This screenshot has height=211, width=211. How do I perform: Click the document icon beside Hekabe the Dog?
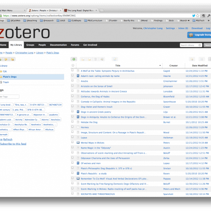78,122
